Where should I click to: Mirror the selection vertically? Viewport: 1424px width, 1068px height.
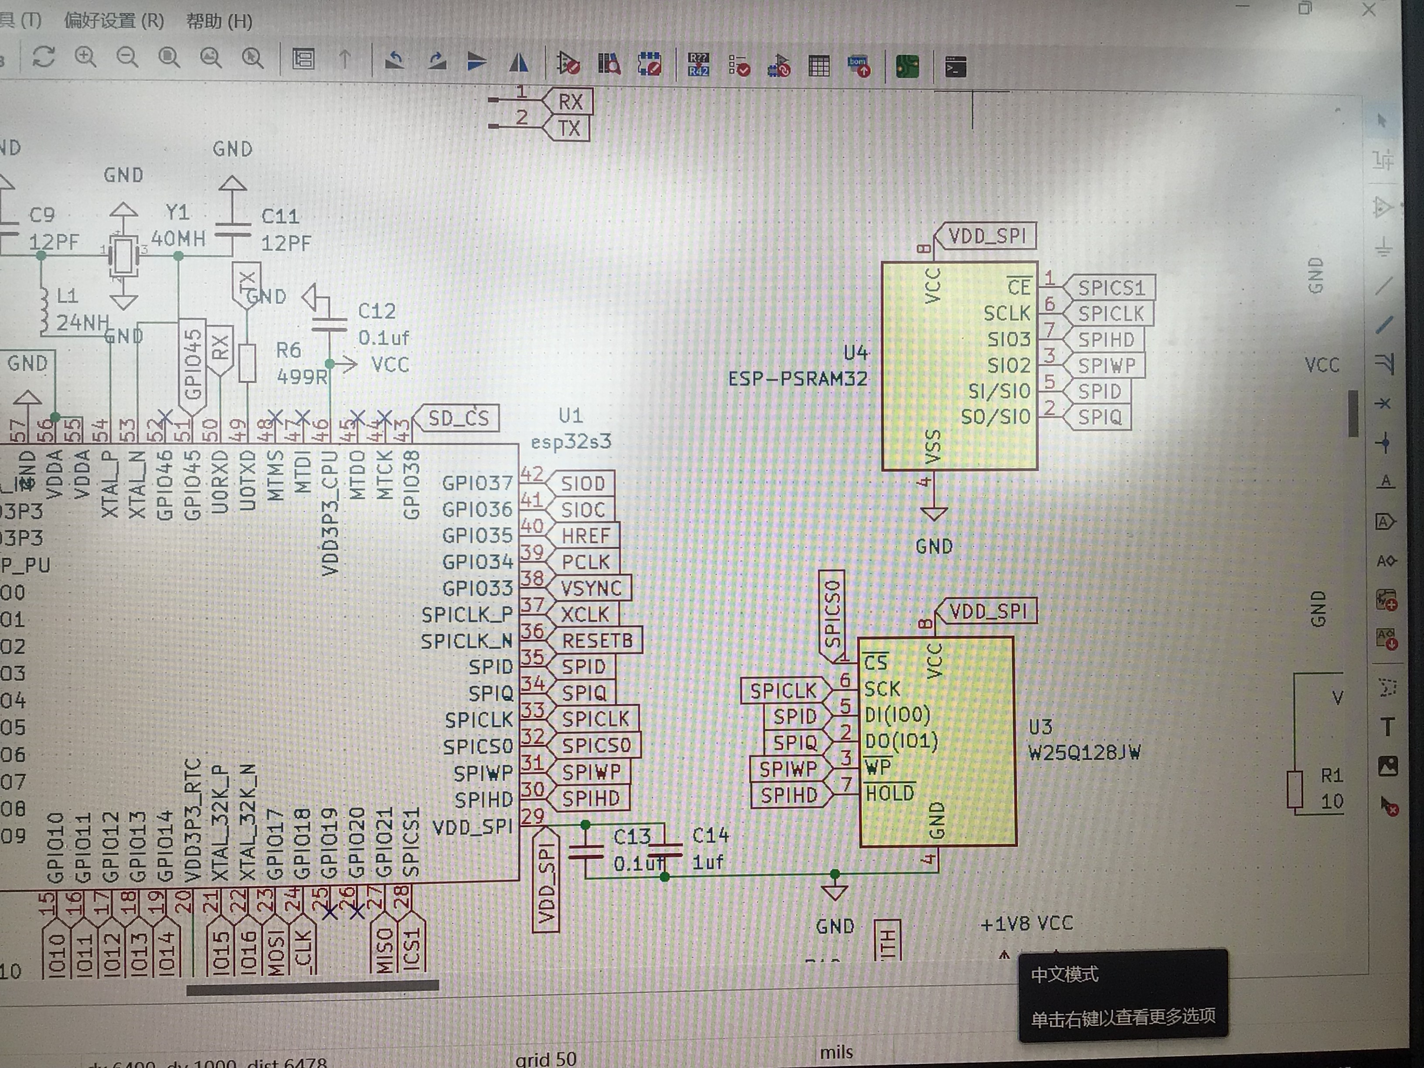click(x=477, y=62)
